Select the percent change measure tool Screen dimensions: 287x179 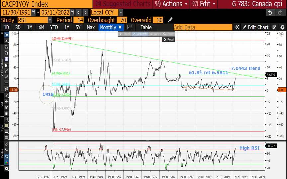(x=7, y=47)
